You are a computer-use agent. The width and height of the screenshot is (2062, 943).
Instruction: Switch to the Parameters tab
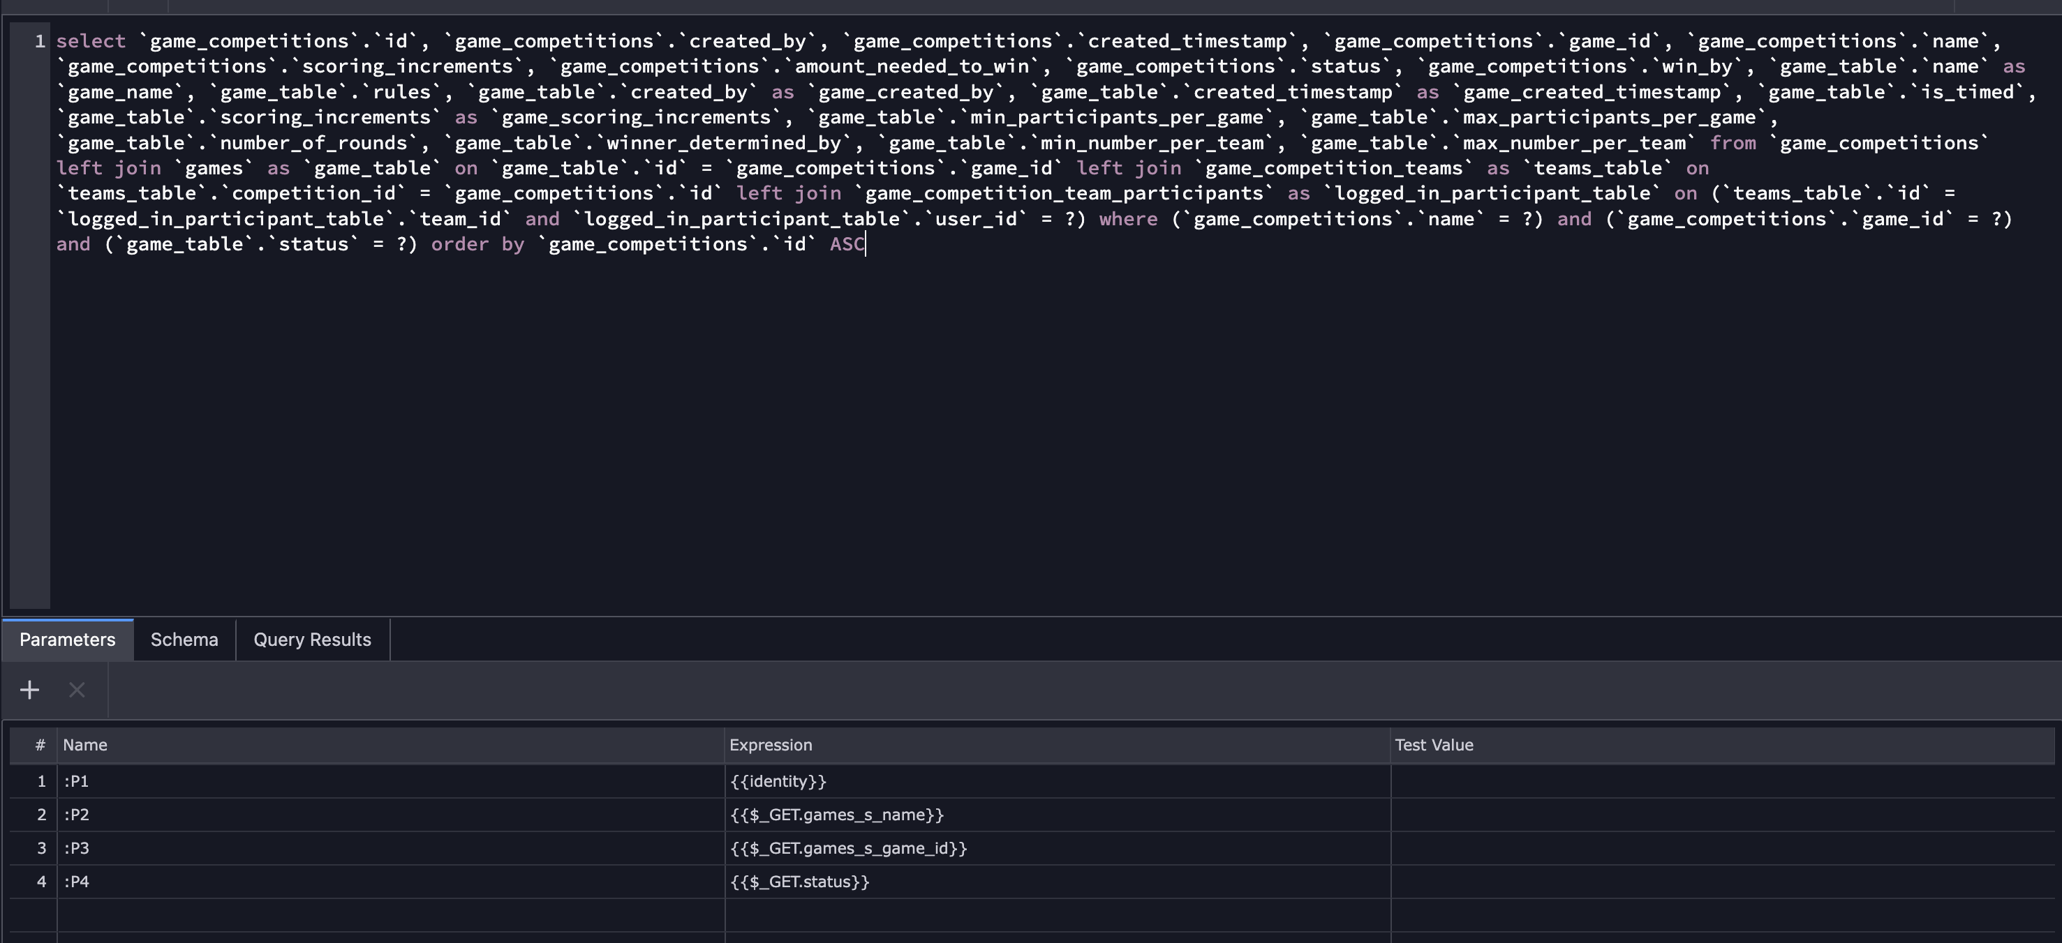tap(67, 640)
